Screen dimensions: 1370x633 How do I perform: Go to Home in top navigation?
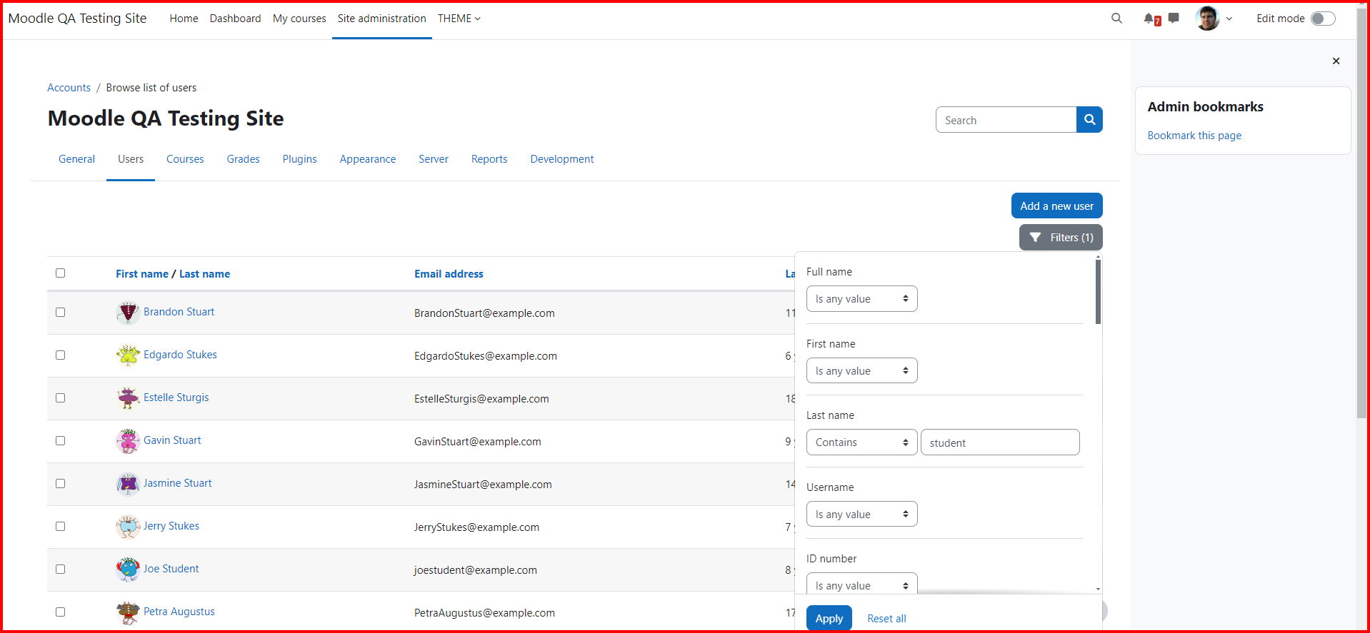click(184, 19)
